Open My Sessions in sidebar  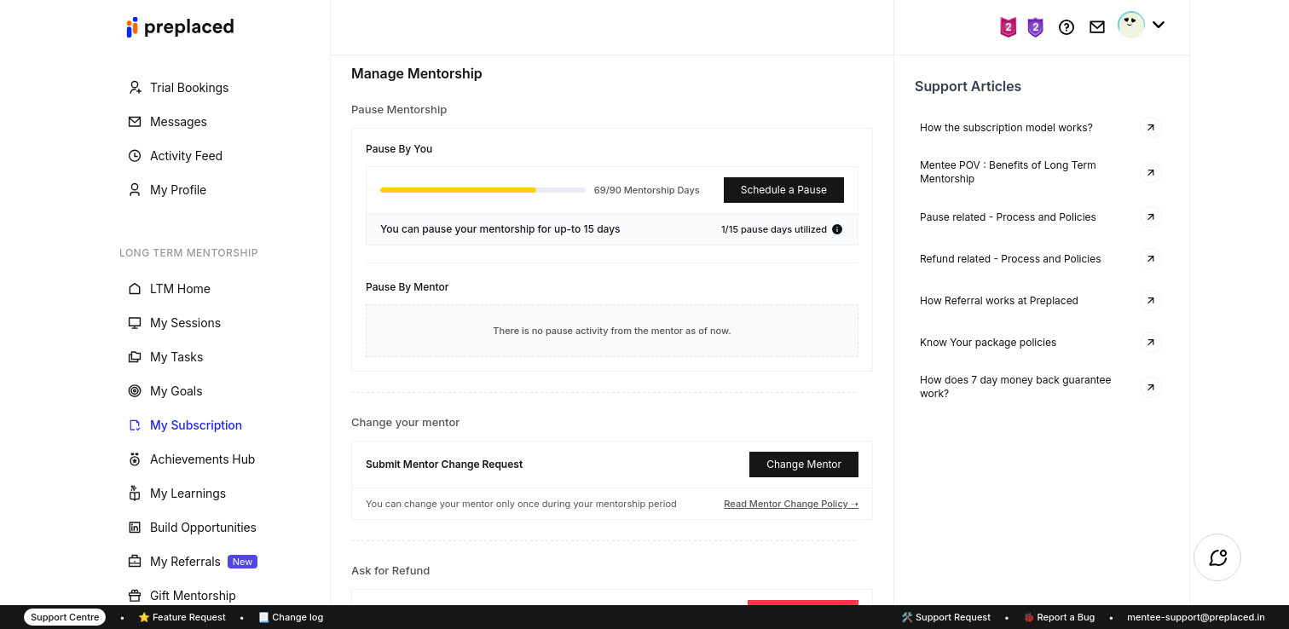pos(185,323)
